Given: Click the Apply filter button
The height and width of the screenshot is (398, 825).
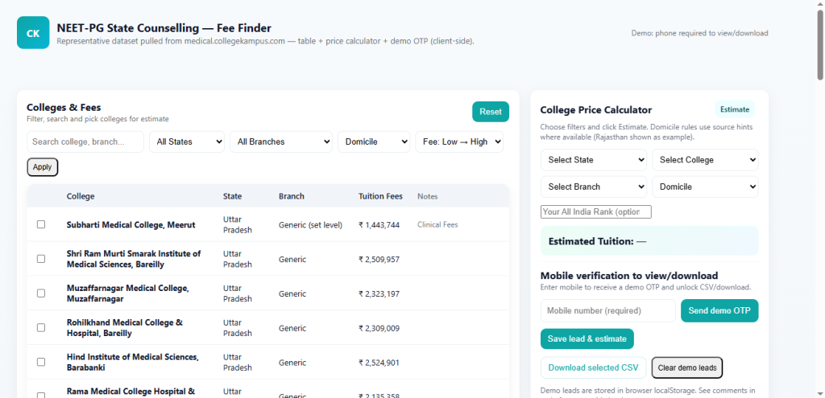Looking at the screenshot, I should coord(43,167).
